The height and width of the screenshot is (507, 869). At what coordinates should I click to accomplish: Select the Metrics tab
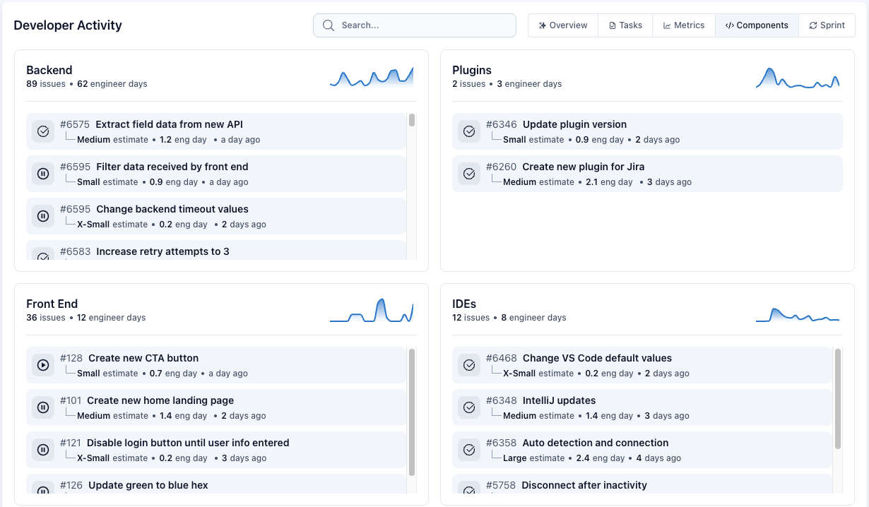(683, 25)
